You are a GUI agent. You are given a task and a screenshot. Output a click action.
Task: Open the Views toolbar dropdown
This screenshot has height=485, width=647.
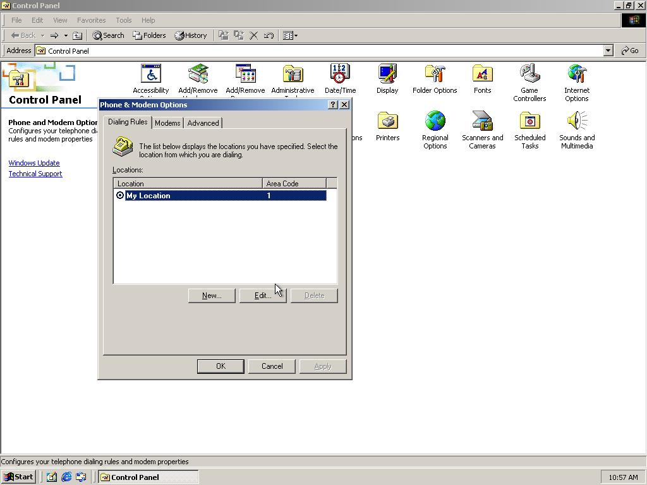[291, 35]
